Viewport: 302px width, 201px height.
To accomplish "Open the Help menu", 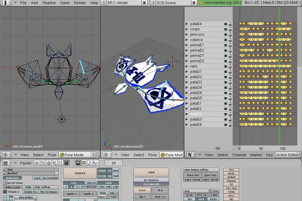I will 94,3.
